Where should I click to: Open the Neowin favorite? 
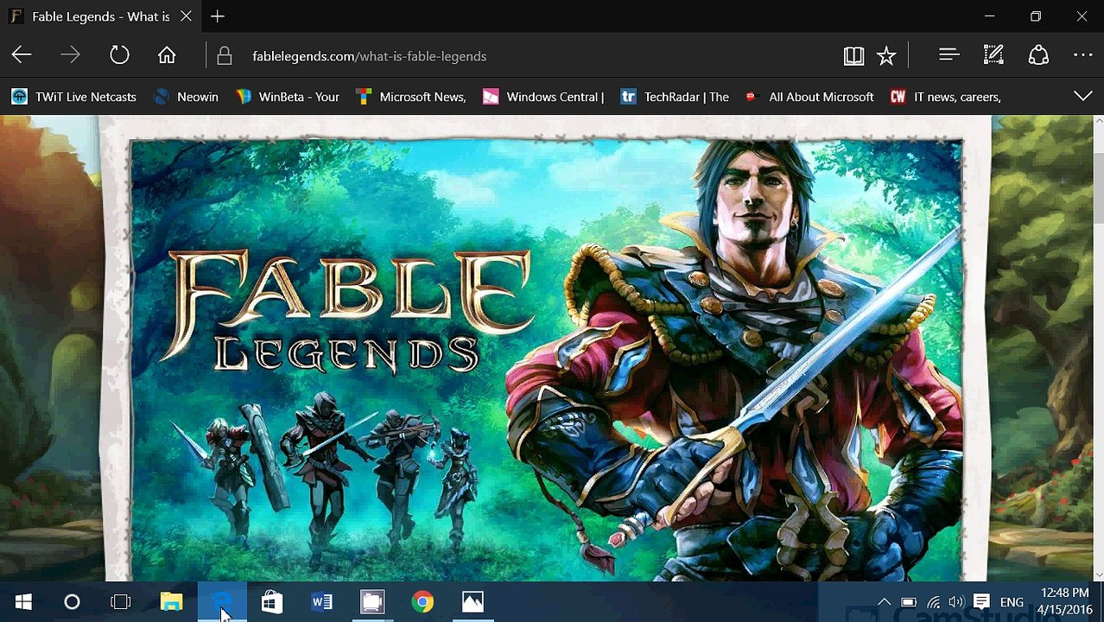click(x=186, y=97)
